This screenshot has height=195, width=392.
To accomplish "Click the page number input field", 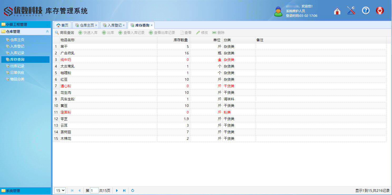I will click(x=94, y=191).
